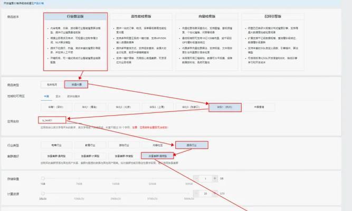The height and width of the screenshot is (211, 352).
Task: Choose the 向量检索版 product version card
Action: [207, 42]
